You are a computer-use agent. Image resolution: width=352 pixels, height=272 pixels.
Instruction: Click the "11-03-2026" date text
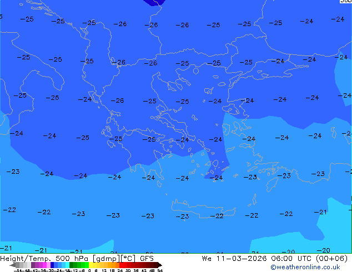(x=242, y=259)
